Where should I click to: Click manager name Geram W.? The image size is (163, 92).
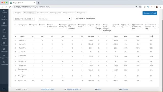[22, 44]
